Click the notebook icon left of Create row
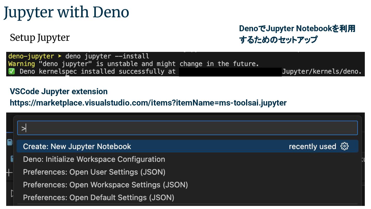 coord(10,142)
